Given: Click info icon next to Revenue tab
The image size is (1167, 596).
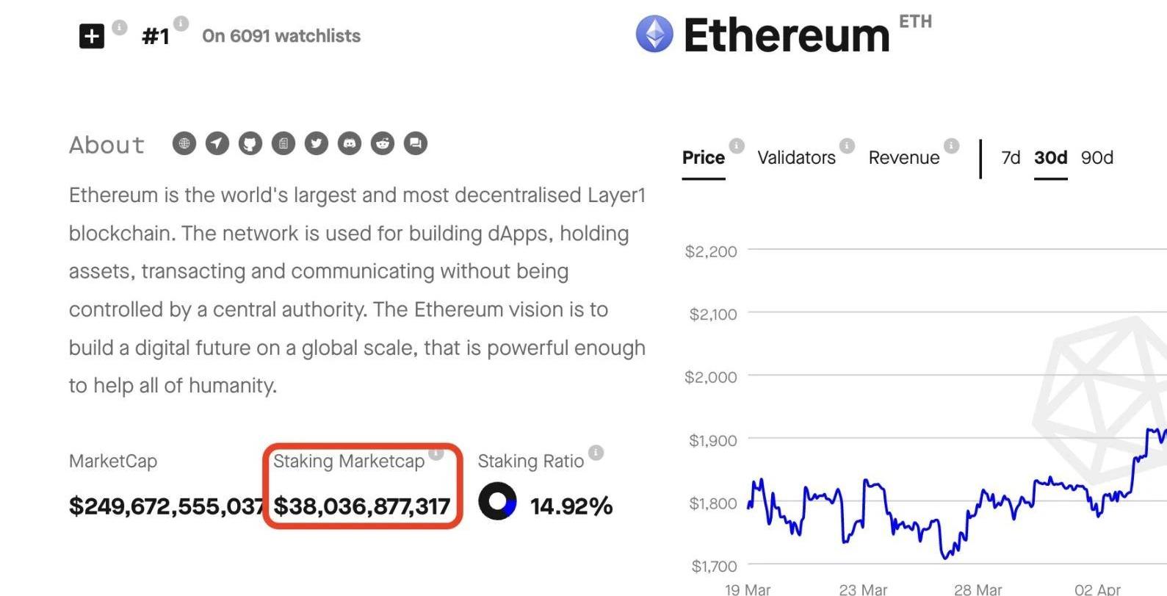Looking at the screenshot, I should pyautogui.click(x=952, y=146).
